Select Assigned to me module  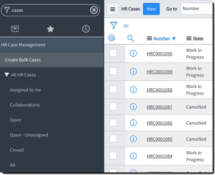25,90
